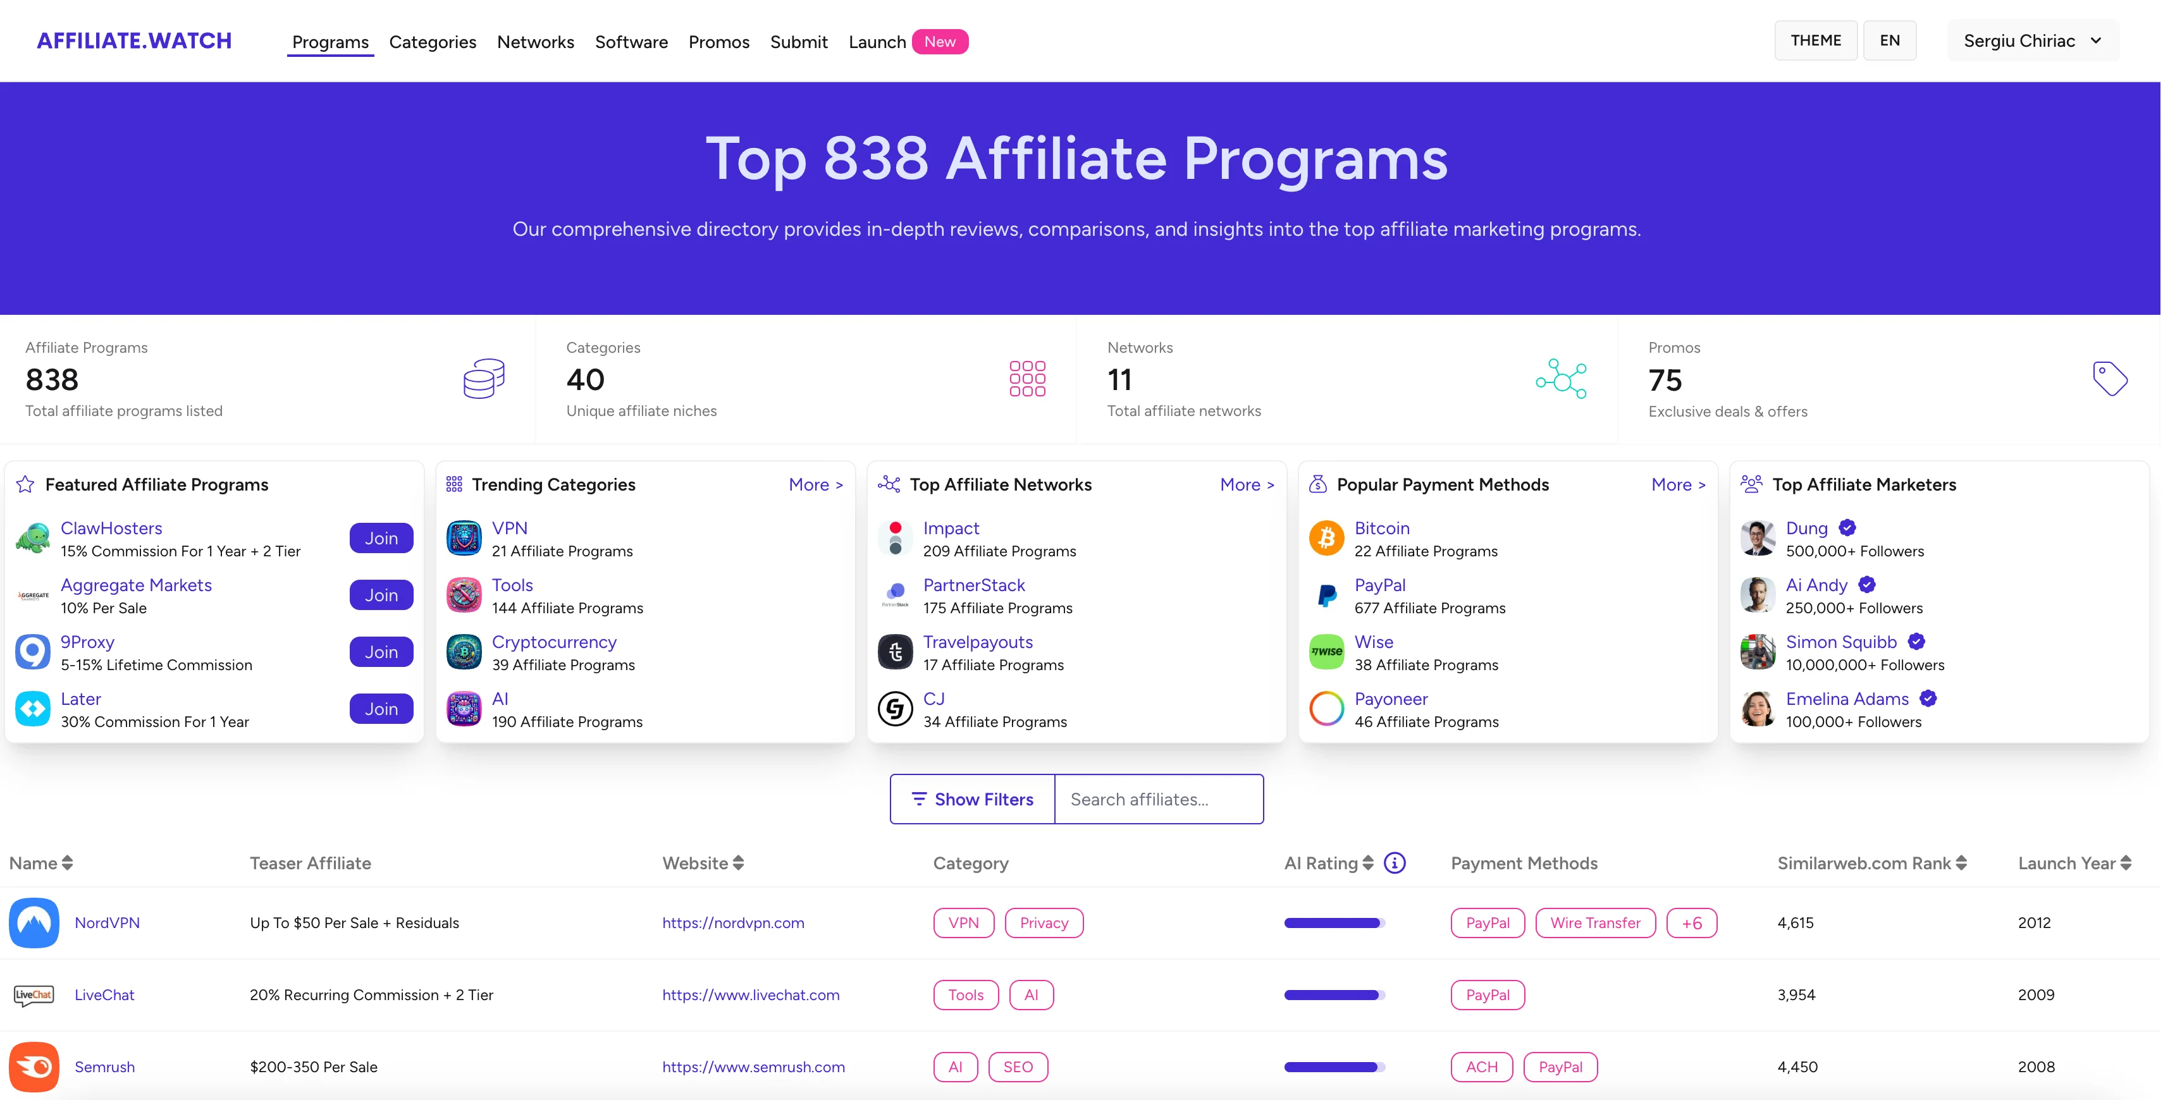Open the Sergiu Chiriac account dropdown
Image resolution: width=2163 pixels, height=1100 pixels.
tap(2033, 41)
